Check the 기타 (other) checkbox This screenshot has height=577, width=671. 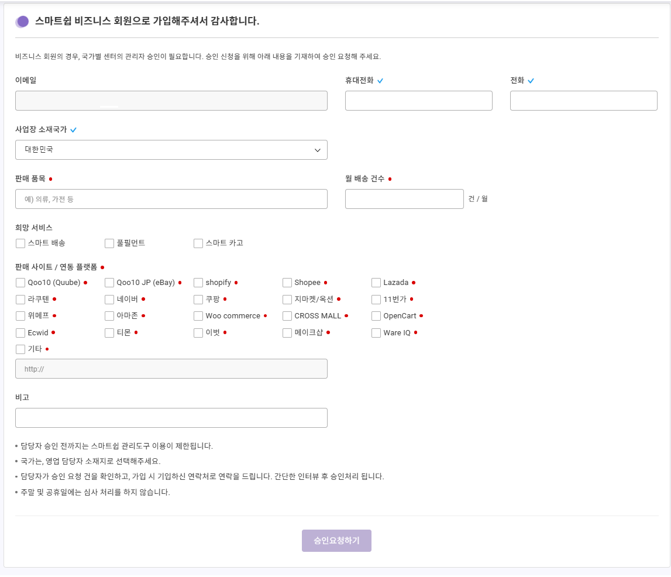coord(20,349)
